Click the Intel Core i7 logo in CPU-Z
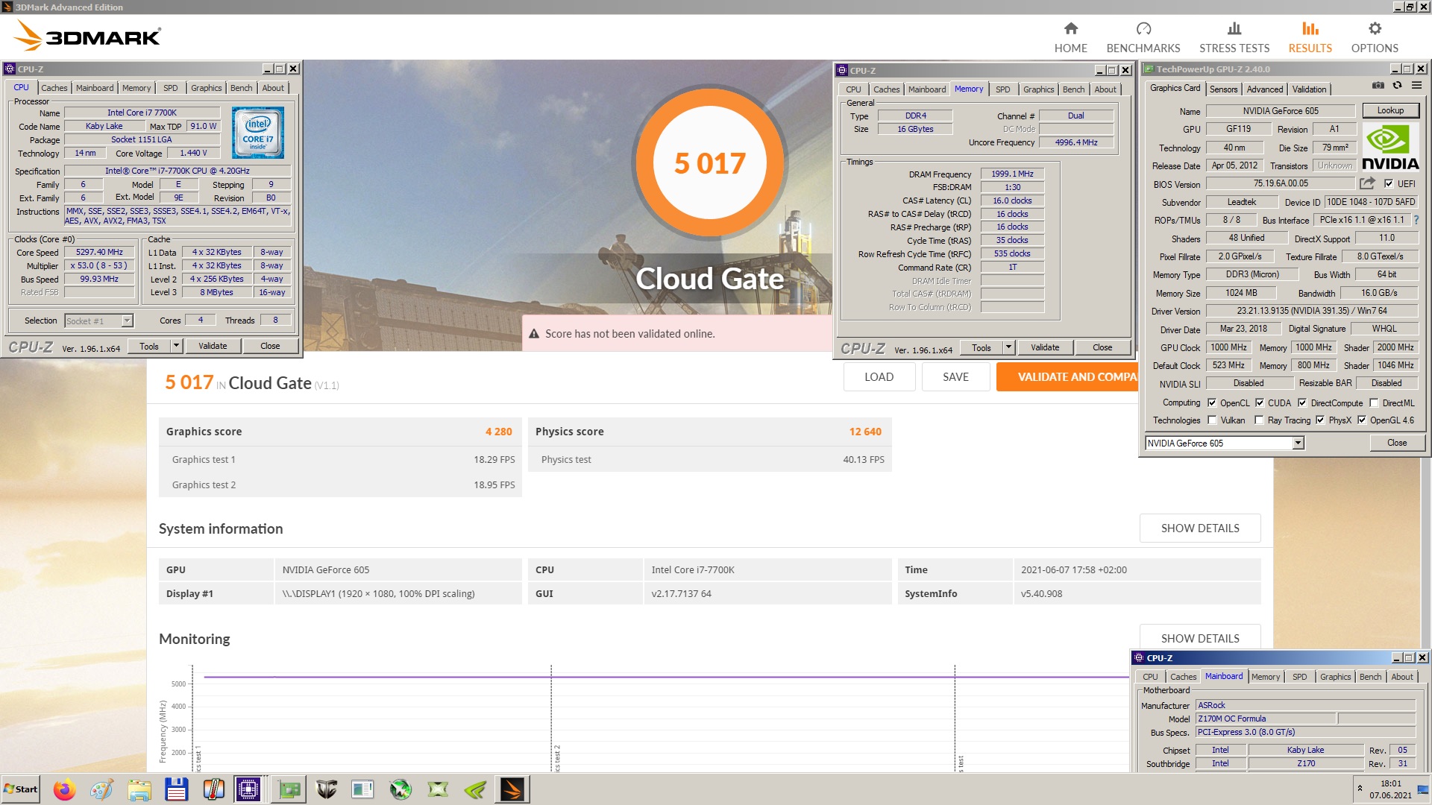The image size is (1432, 805). coord(258,133)
